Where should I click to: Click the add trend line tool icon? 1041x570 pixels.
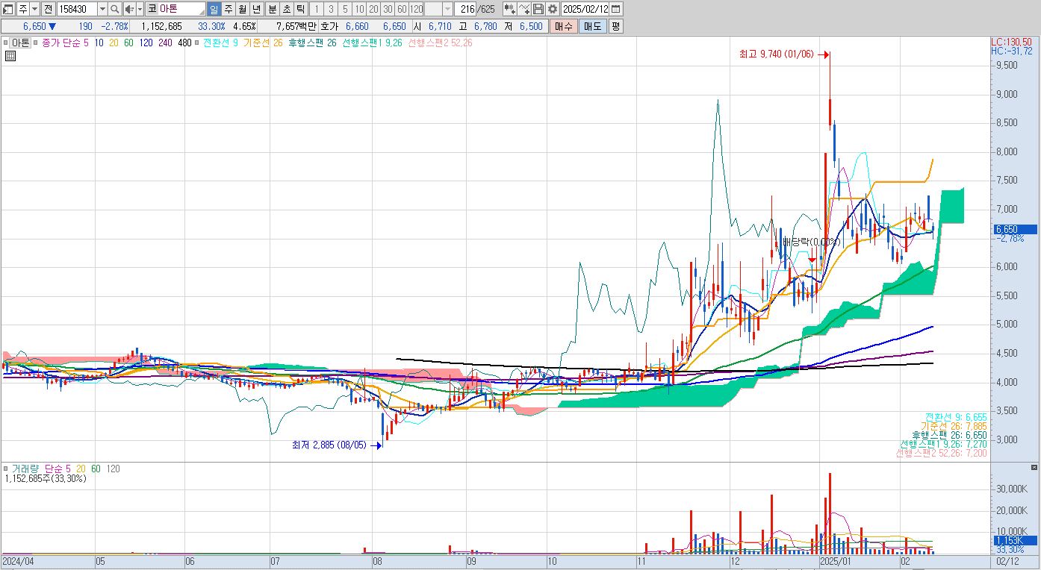point(525,9)
